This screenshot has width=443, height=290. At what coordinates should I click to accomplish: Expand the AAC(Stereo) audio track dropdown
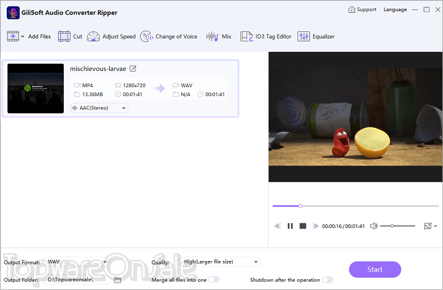[x=99, y=108]
